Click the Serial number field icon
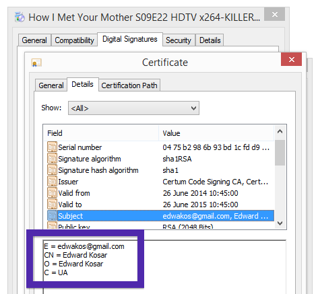Image resolution: width=316 pixels, height=294 pixels. 52,147
